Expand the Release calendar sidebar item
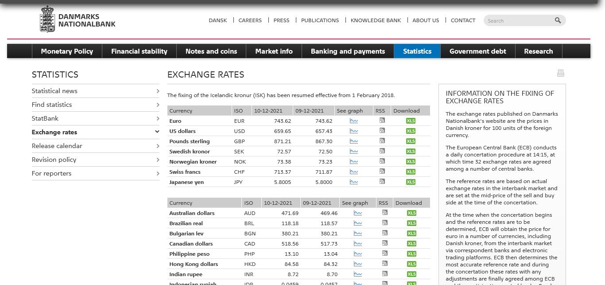Screen dimensions: 605x285 tap(158, 146)
